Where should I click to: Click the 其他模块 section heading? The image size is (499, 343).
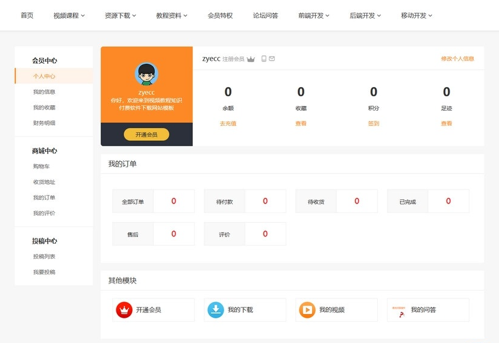122,280
